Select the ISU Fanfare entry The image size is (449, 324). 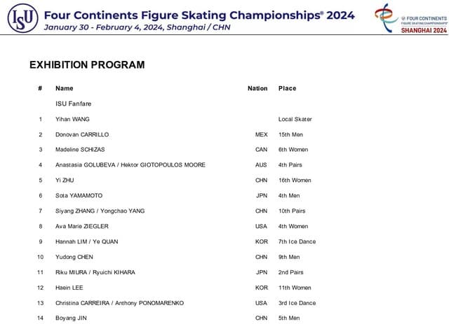point(73,104)
